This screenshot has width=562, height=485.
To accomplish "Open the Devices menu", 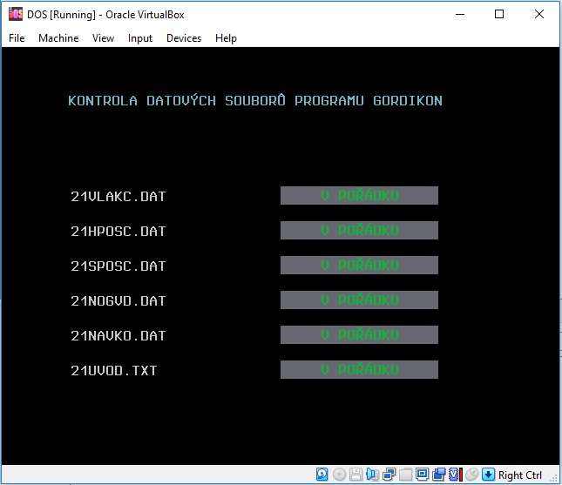I will click(x=184, y=38).
